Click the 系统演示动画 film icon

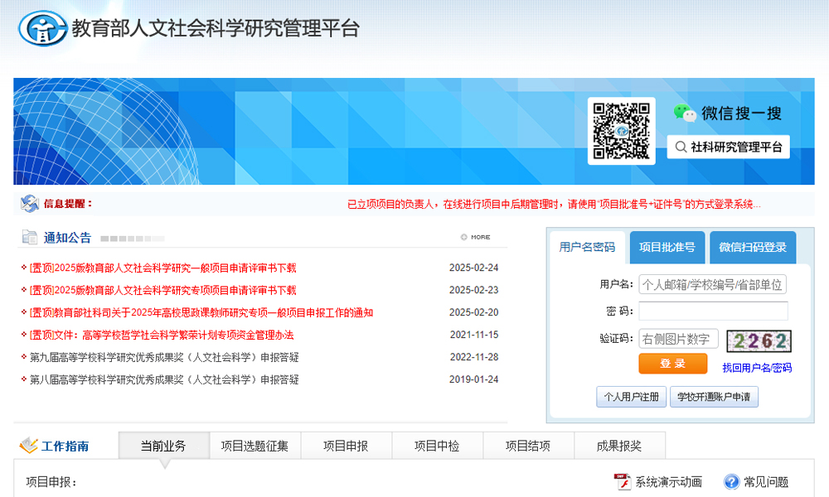622,481
